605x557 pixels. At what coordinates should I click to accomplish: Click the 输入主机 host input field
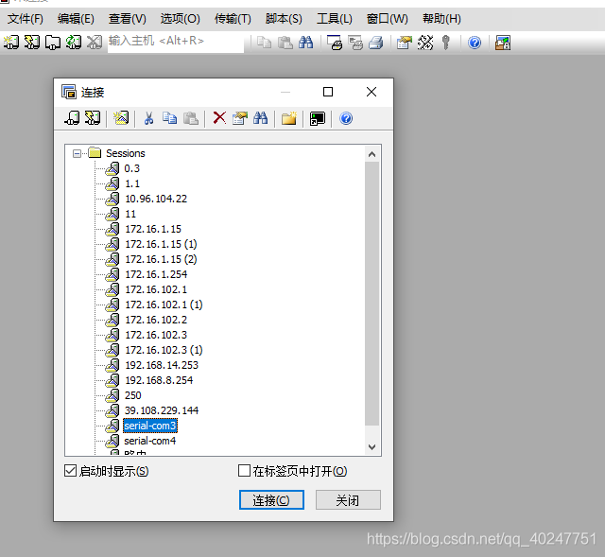176,42
